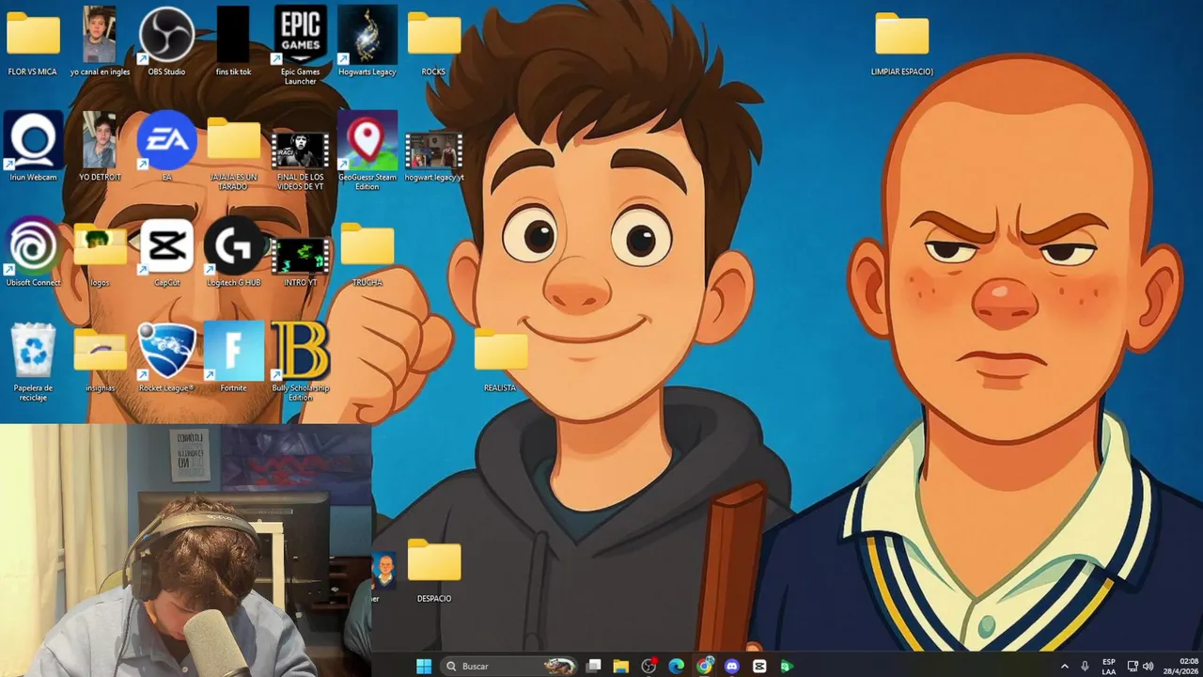Open the DESPACIO folder
The image size is (1203, 677).
(x=434, y=570)
